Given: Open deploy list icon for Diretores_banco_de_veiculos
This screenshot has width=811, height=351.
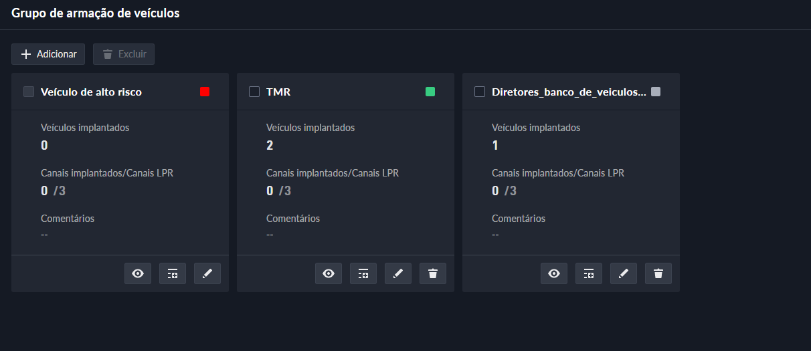Looking at the screenshot, I should [x=589, y=273].
